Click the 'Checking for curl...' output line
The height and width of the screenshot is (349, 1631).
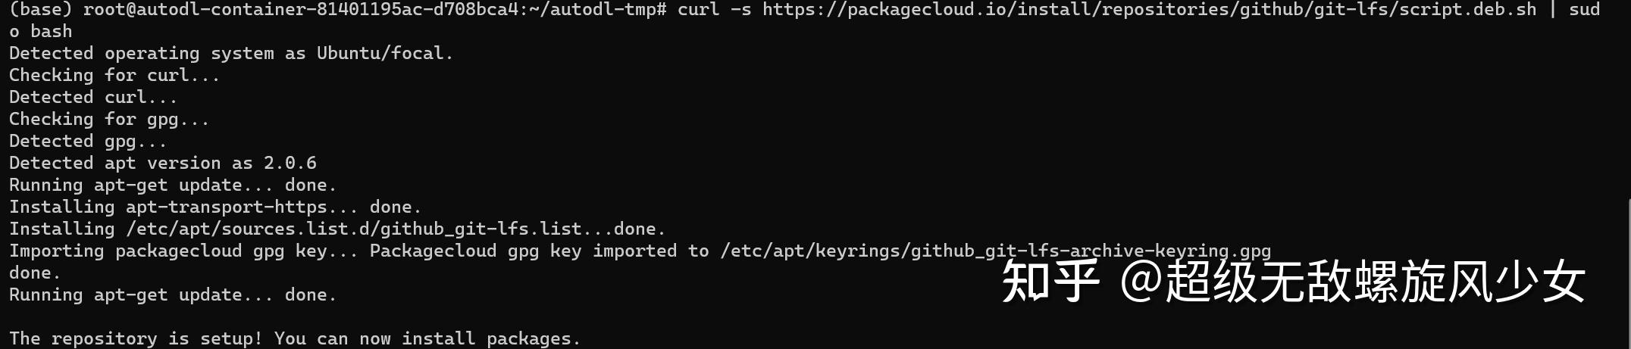pyautogui.click(x=114, y=75)
